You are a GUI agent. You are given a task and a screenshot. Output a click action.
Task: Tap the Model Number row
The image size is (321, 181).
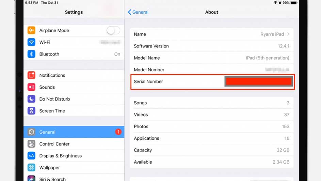211,70
